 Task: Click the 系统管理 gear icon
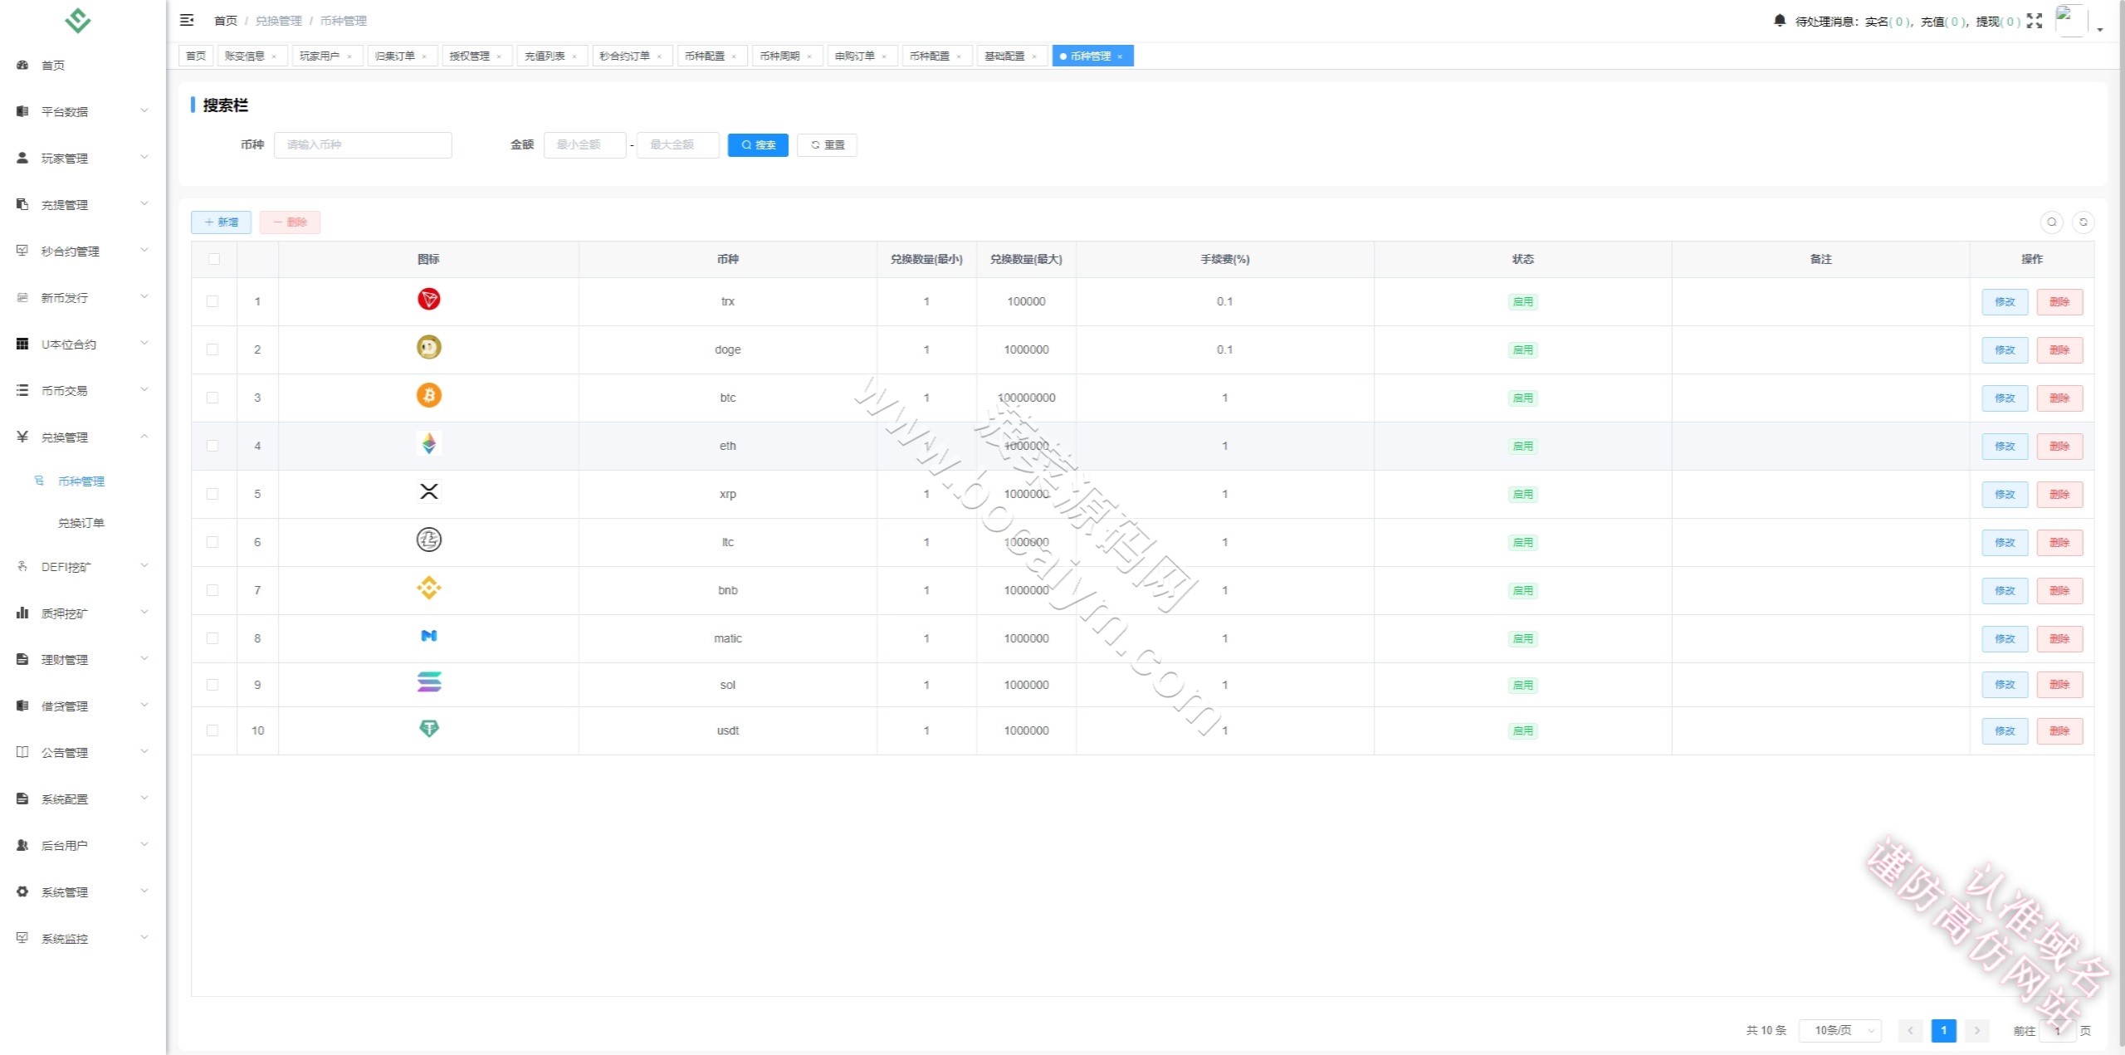[x=22, y=891]
